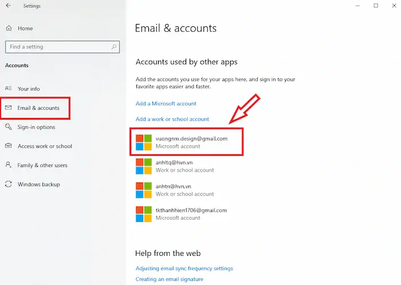The image size is (401, 285).
Task: Minimize the Settings window
Action: (x=357, y=6)
